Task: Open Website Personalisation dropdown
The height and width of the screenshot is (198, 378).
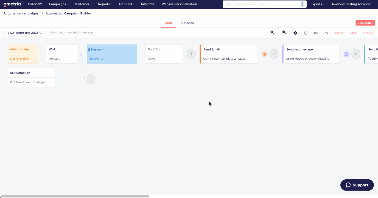Action: [x=180, y=4]
